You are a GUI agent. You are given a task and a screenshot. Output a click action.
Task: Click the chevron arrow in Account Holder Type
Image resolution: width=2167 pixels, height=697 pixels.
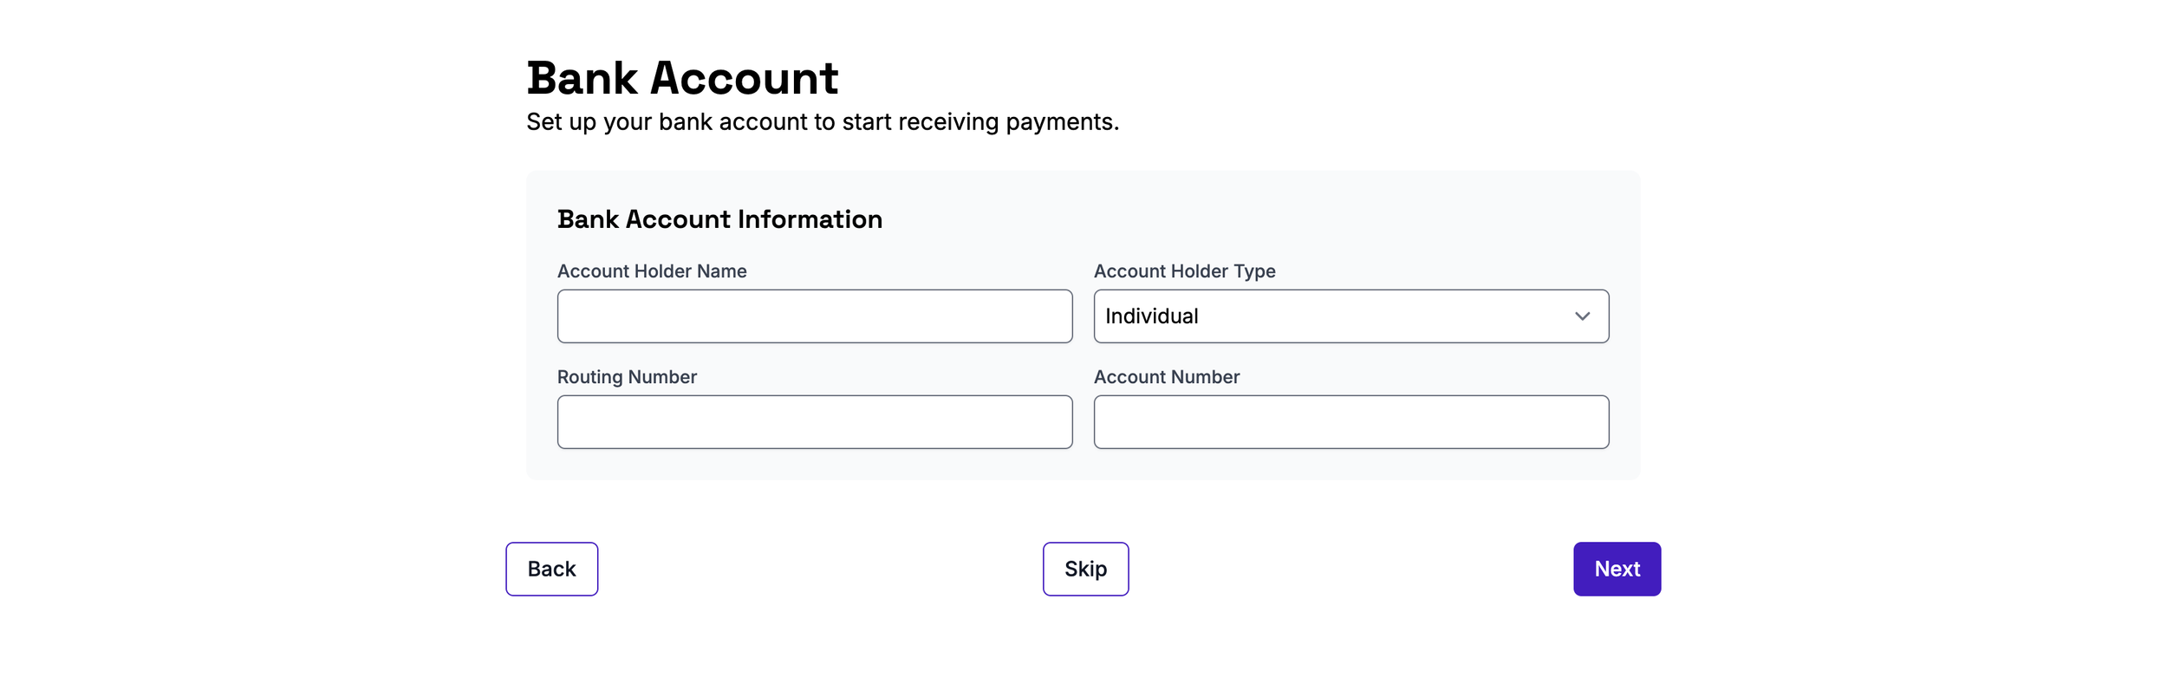[1582, 316]
